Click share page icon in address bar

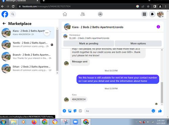143,6
